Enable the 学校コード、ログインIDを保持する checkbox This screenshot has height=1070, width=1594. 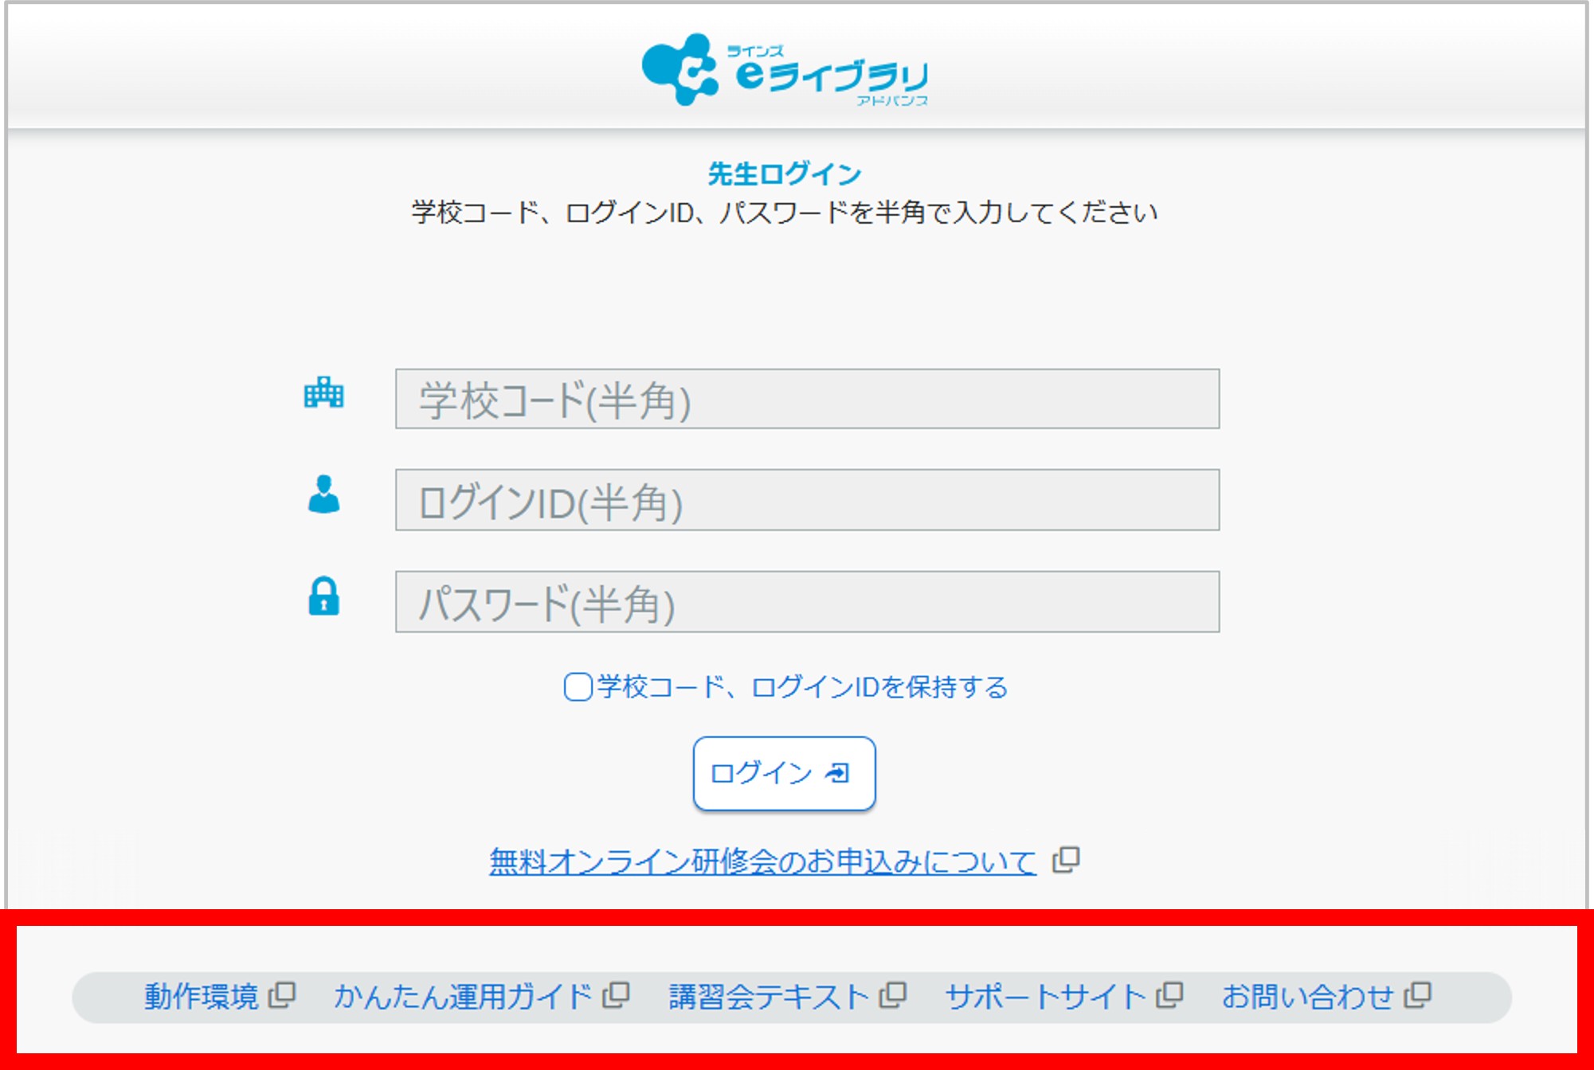pos(578,686)
